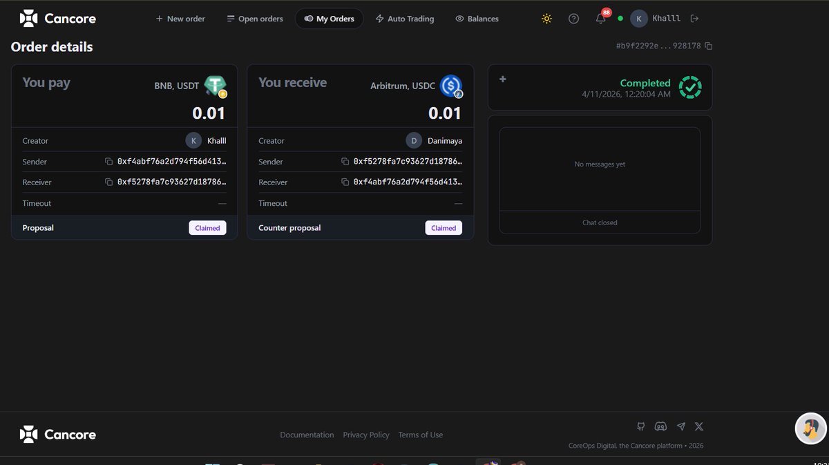Click Claimed button beside Proposal
The height and width of the screenshot is (465, 829).
tap(207, 228)
